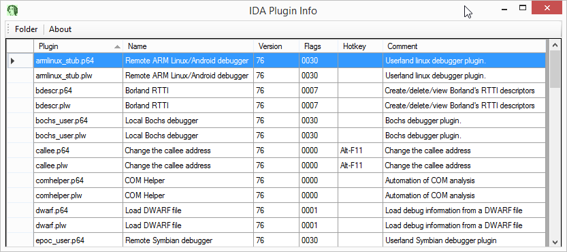Select the callee.plw Alt-F11 hotkey cell
This screenshot has height=252, width=567.
360,166
